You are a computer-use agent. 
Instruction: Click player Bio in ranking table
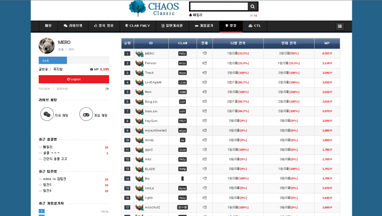coord(147,178)
